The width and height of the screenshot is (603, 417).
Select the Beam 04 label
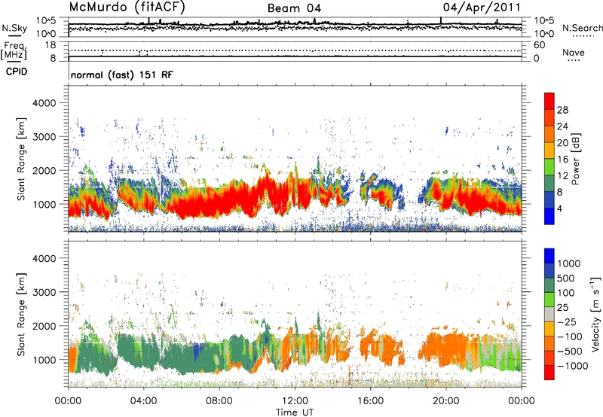click(x=294, y=8)
